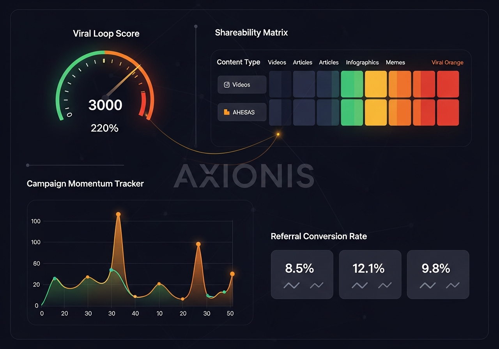Click the glowing orange node below Shareability Matrix
Image resolution: width=499 pixels, height=349 pixels.
(278, 134)
